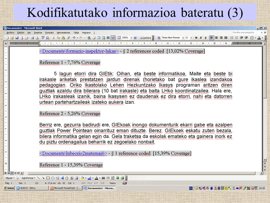Select the Oval drawing tool
Image resolution: width=270 pixels, height=203 pixels.
(x=53, y=178)
